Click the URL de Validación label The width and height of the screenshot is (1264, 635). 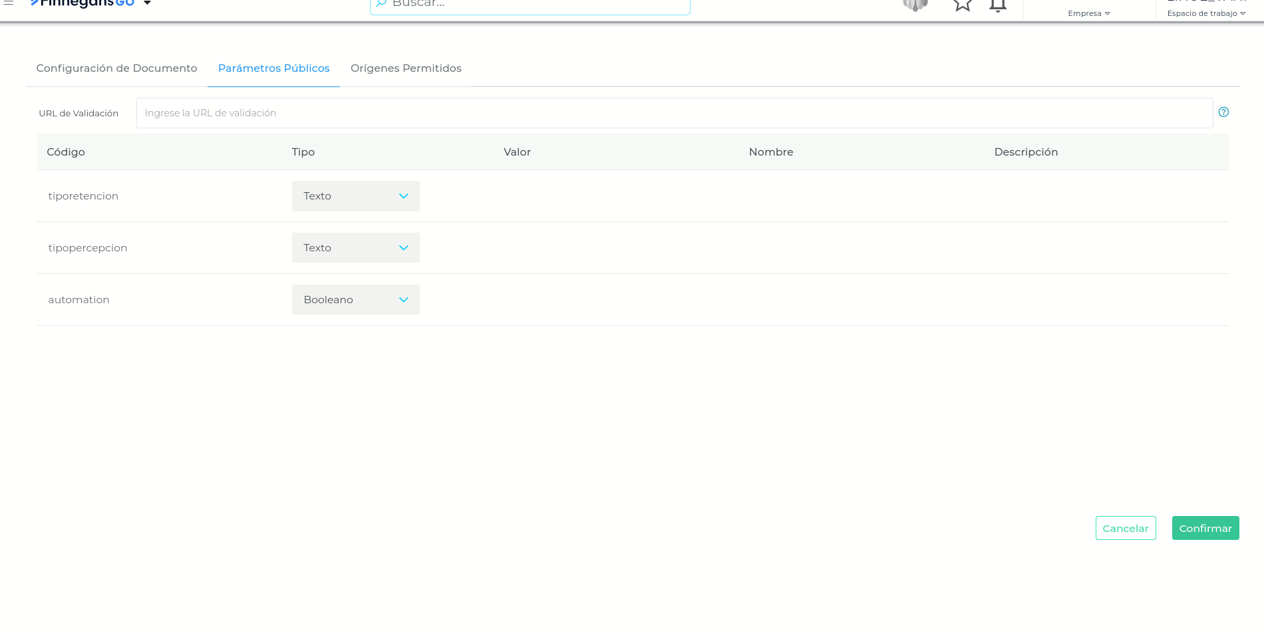(79, 114)
